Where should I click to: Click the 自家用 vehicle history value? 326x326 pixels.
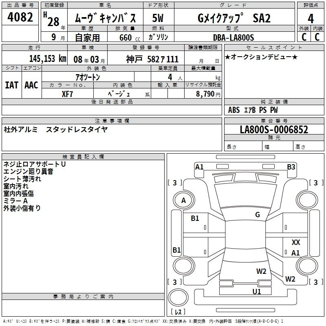coord(87,37)
